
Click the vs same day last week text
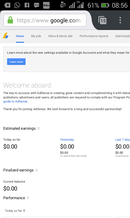pos(73,156)
